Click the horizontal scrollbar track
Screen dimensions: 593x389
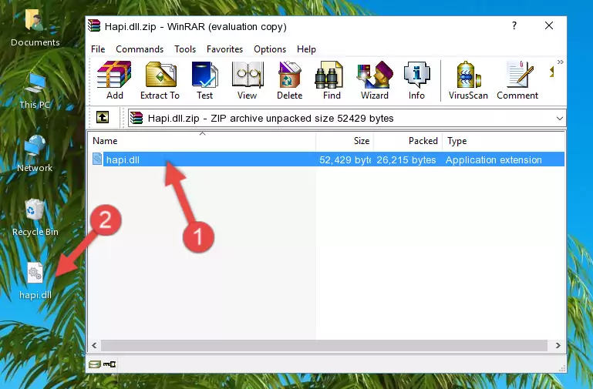(324, 345)
